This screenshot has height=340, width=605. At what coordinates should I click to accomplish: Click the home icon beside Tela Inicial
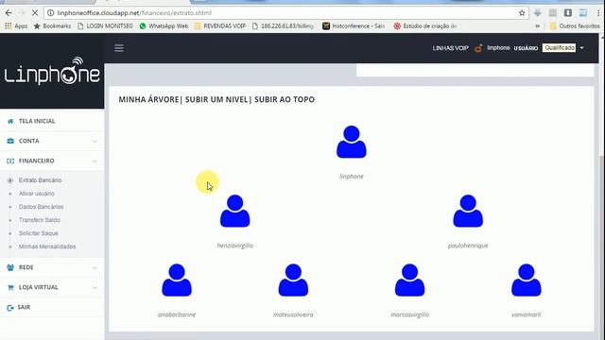tap(10, 121)
